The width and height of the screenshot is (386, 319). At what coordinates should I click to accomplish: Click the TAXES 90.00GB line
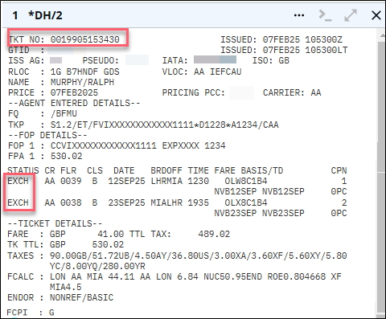pyautogui.click(x=177, y=256)
